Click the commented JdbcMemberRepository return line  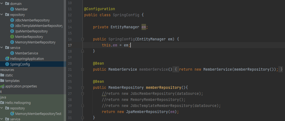(x=152, y=94)
